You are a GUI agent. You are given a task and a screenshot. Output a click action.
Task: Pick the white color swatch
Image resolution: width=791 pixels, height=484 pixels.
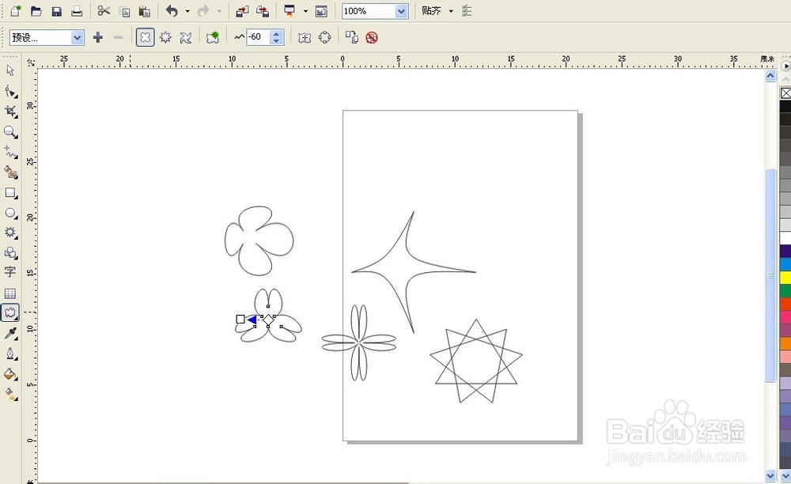point(785,238)
